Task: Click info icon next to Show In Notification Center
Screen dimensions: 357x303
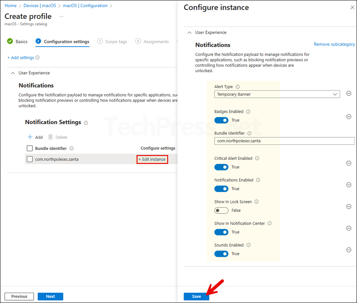Action: [270, 223]
